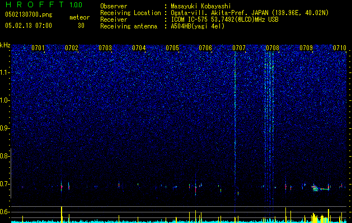The image size is (352, 223).
Task: Click the meteor count label
Action: [x=79, y=17]
